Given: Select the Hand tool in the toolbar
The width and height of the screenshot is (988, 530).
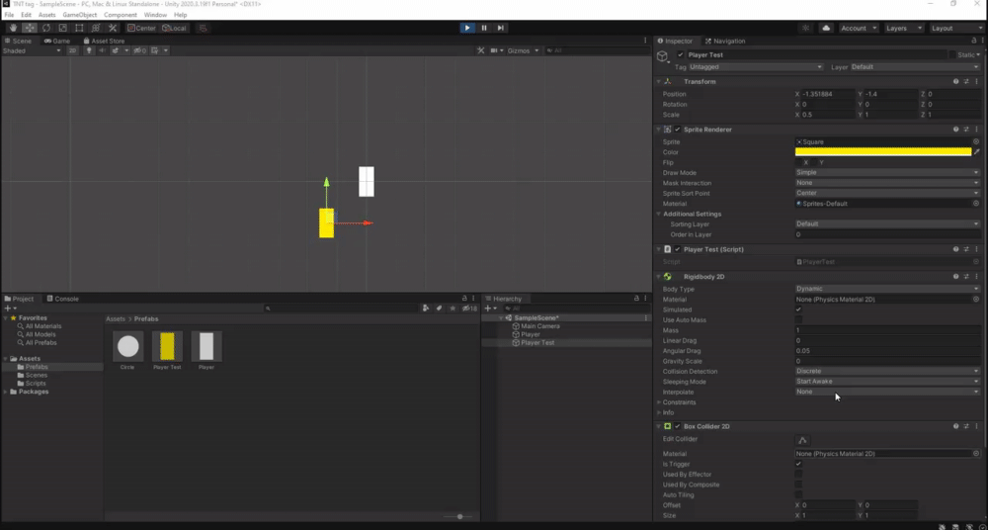Looking at the screenshot, I should (13, 28).
